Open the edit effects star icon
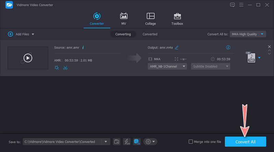 click(x=57, y=68)
